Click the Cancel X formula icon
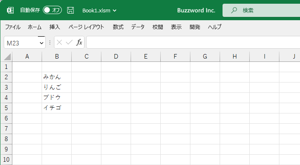This screenshot has height=165, width=300. [x=59, y=42]
